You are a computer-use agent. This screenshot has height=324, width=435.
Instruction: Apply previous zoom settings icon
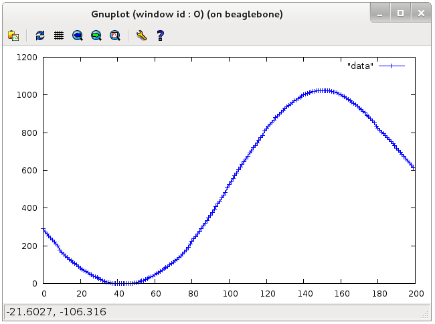[x=78, y=35]
